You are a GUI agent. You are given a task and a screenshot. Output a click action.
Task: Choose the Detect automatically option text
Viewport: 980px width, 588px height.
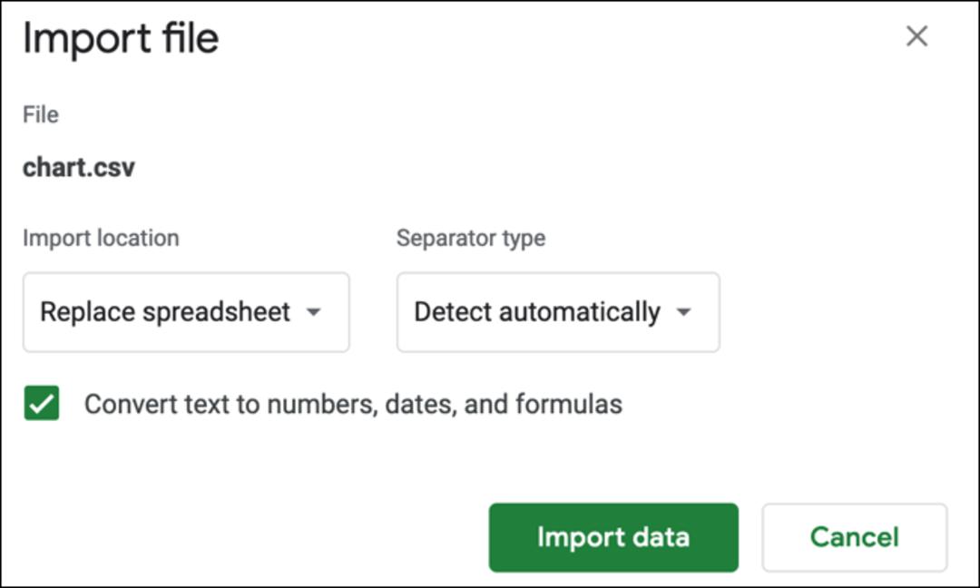[x=537, y=312]
